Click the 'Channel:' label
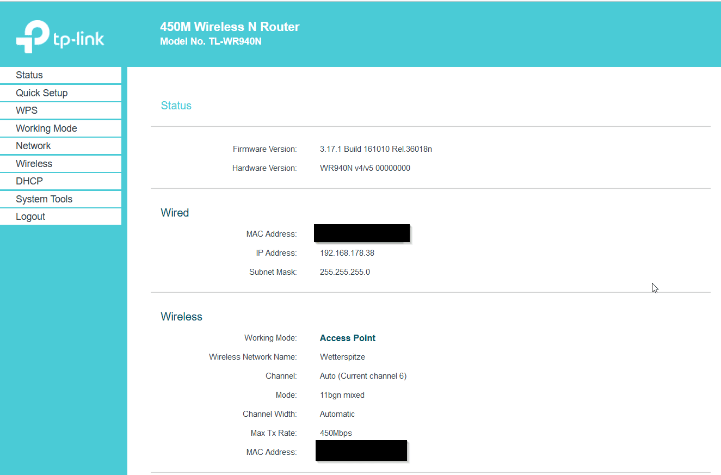721x475 pixels. [281, 376]
